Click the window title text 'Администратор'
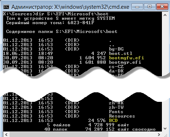This screenshot has width=170, height=137. 32,7
